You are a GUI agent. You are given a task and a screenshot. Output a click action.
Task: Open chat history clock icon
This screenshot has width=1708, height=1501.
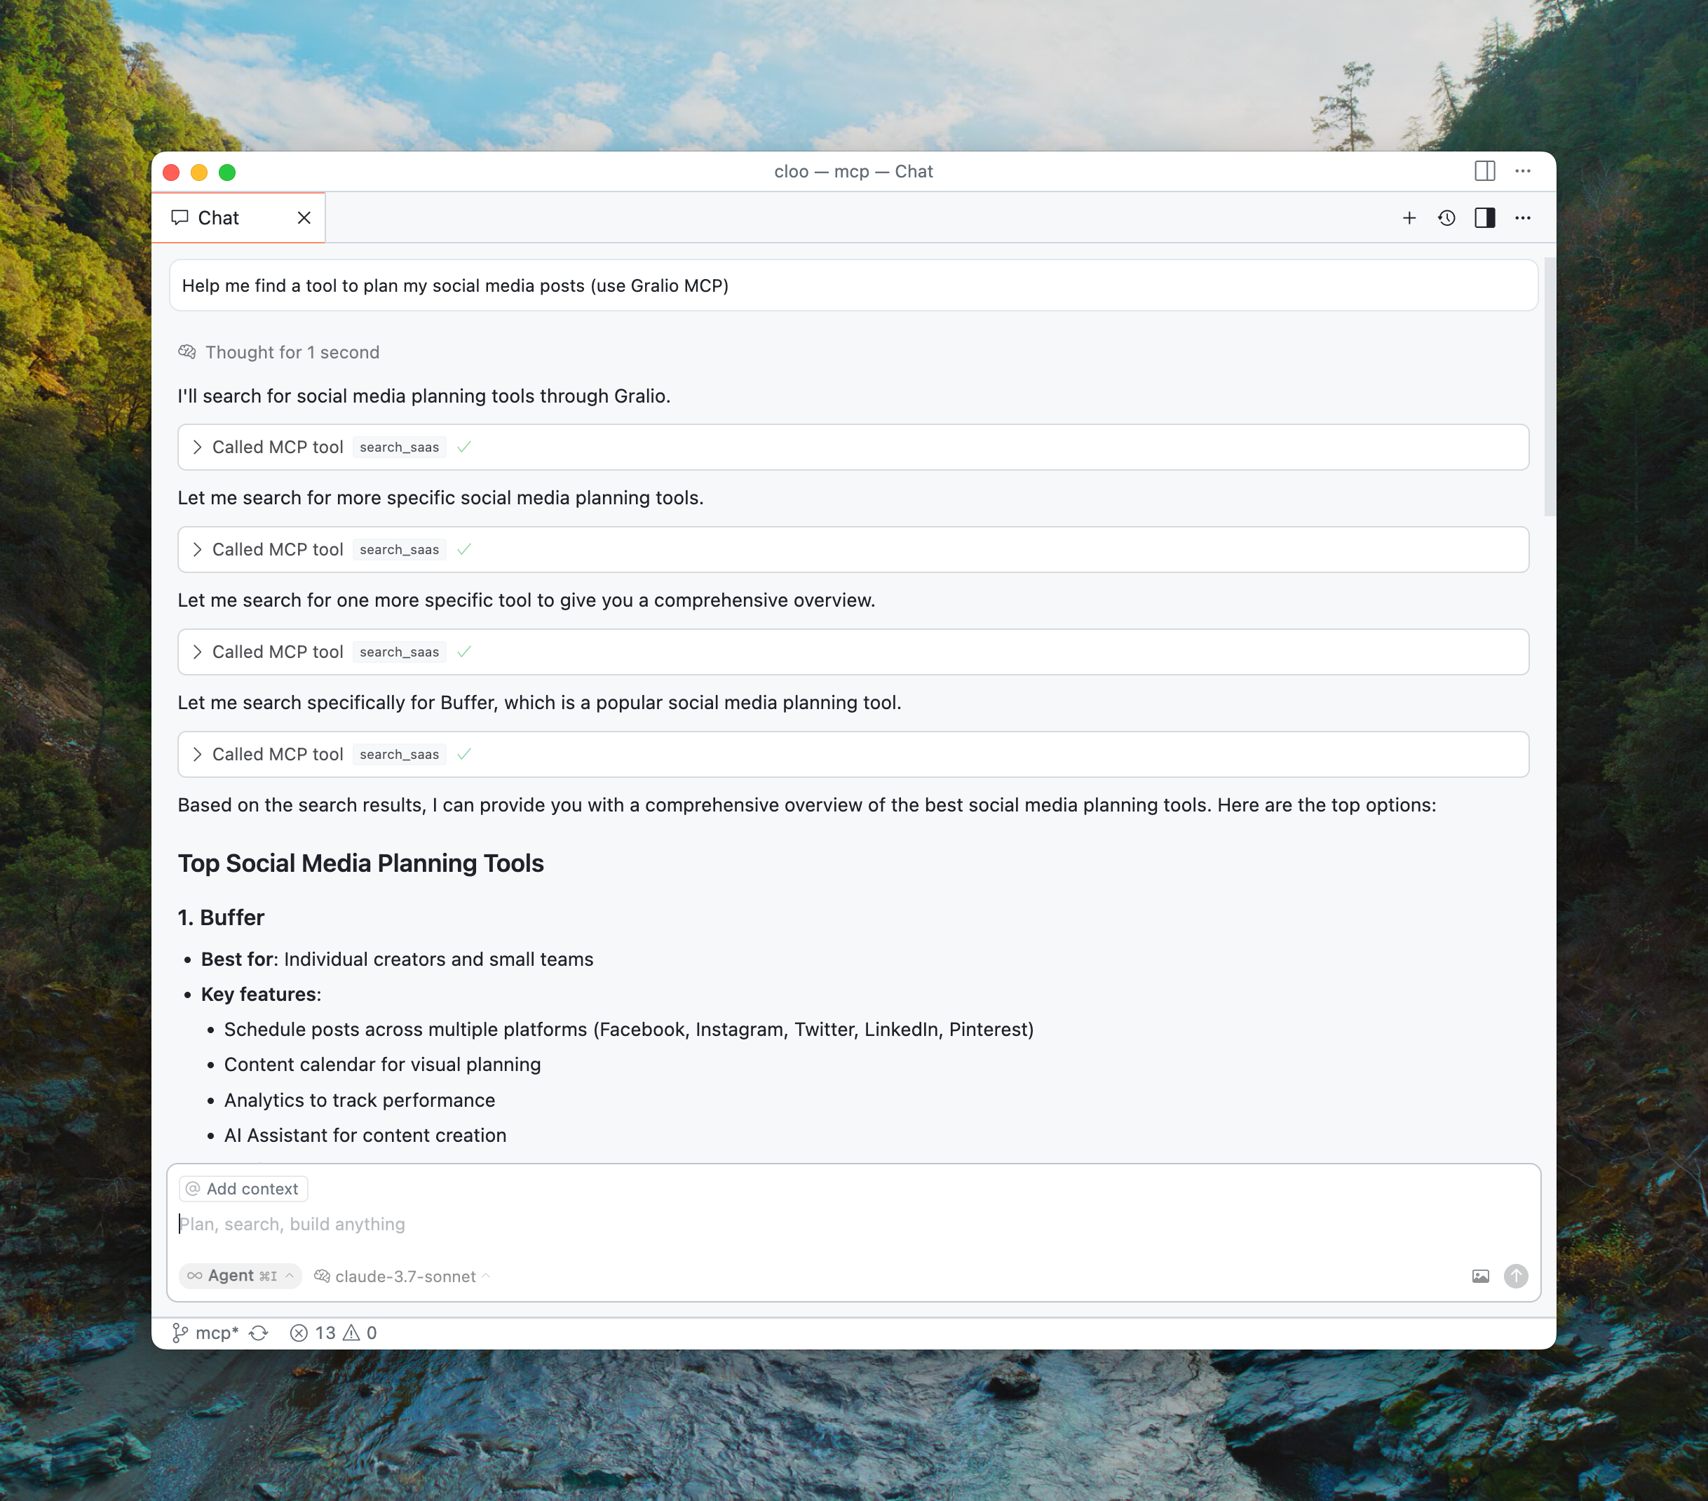tap(1446, 218)
